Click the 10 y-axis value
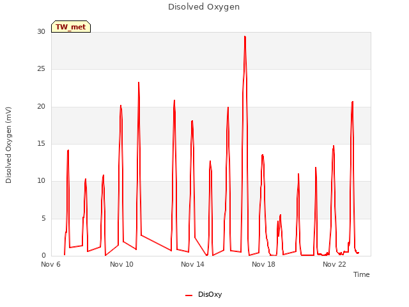This screenshot has width=409, height=307. 41,180
